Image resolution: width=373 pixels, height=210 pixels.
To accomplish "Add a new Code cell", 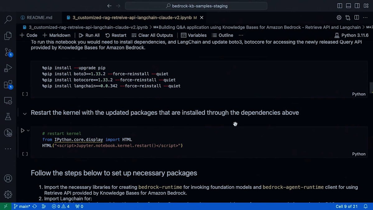I will (28, 35).
